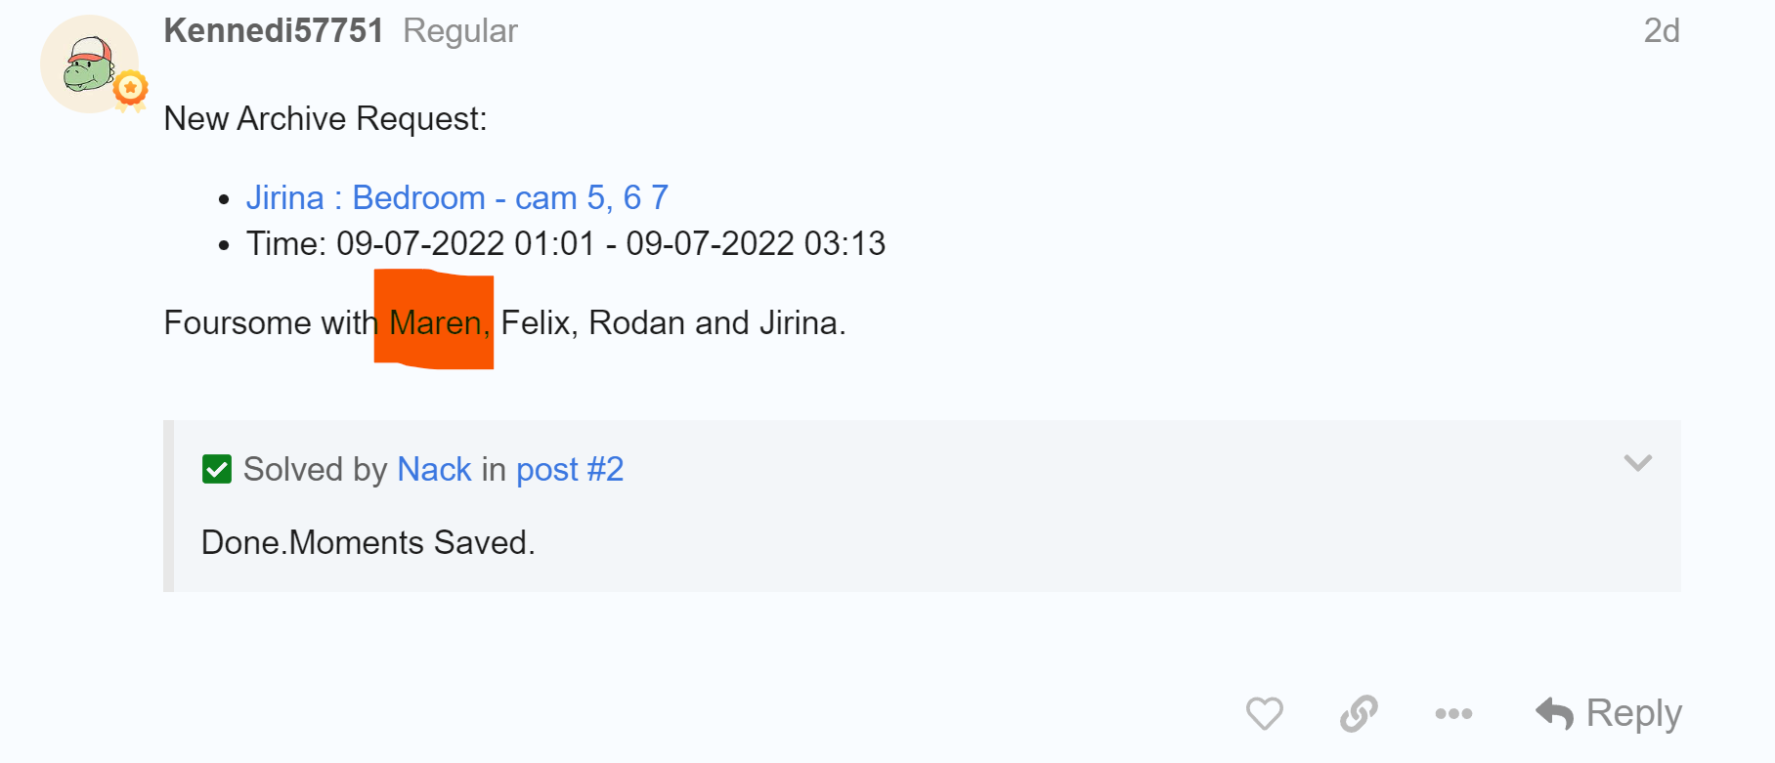Image resolution: width=1775 pixels, height=763 pixels.
Task: Jump to post #2 link
Action: (x=569, y=470)
